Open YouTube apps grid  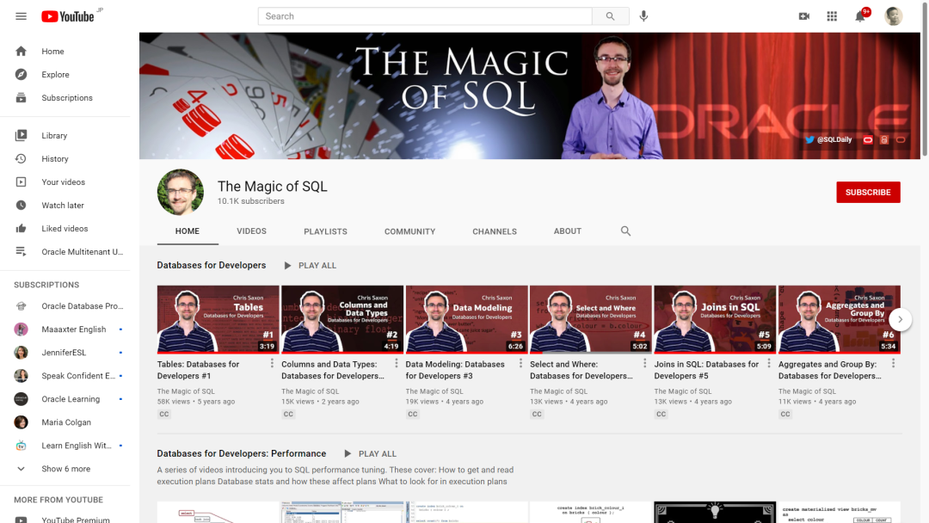[x=832, y=16]
